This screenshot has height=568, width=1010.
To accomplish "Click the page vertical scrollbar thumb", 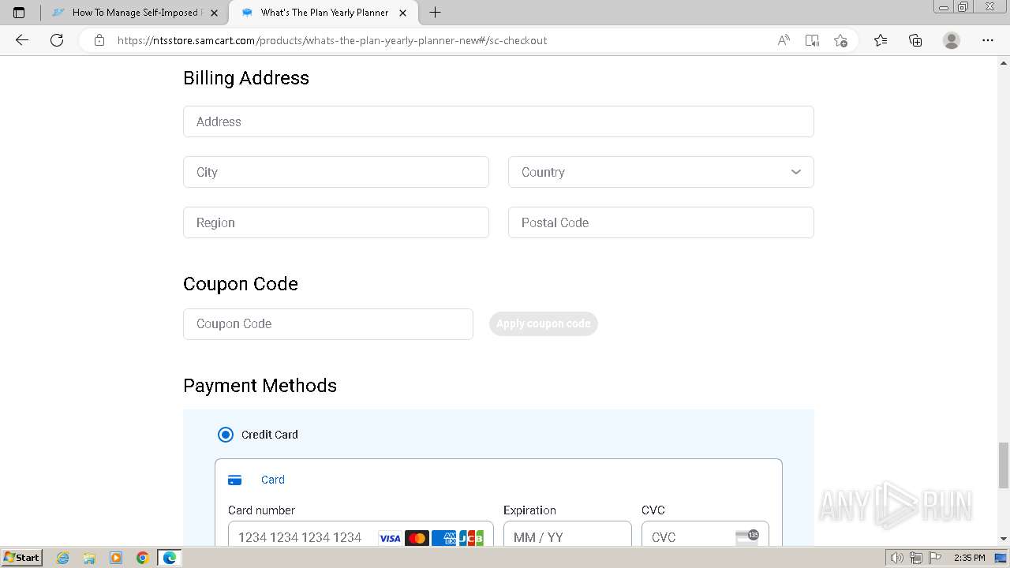I will (1004, 465).
